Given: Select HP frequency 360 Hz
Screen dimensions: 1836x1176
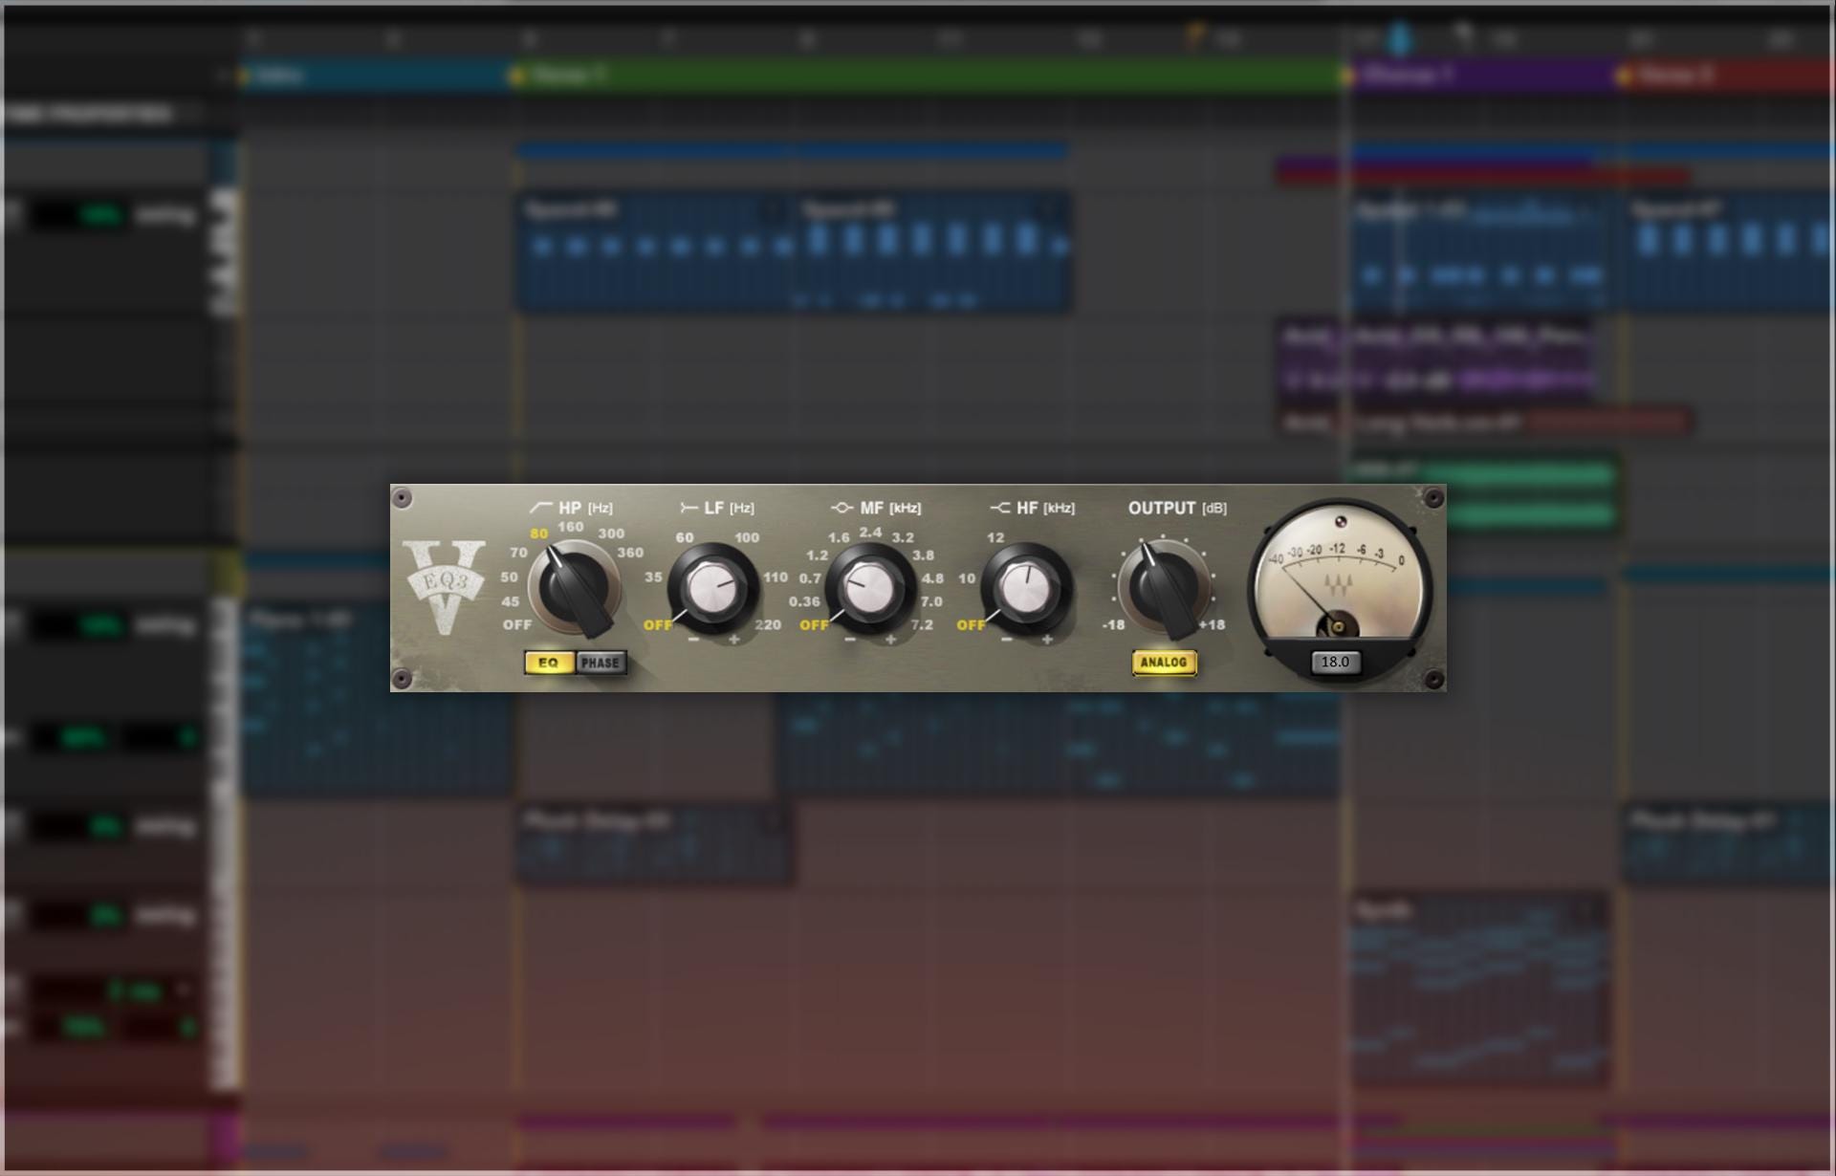Looking at the screenshot, I should coord(630,553).
